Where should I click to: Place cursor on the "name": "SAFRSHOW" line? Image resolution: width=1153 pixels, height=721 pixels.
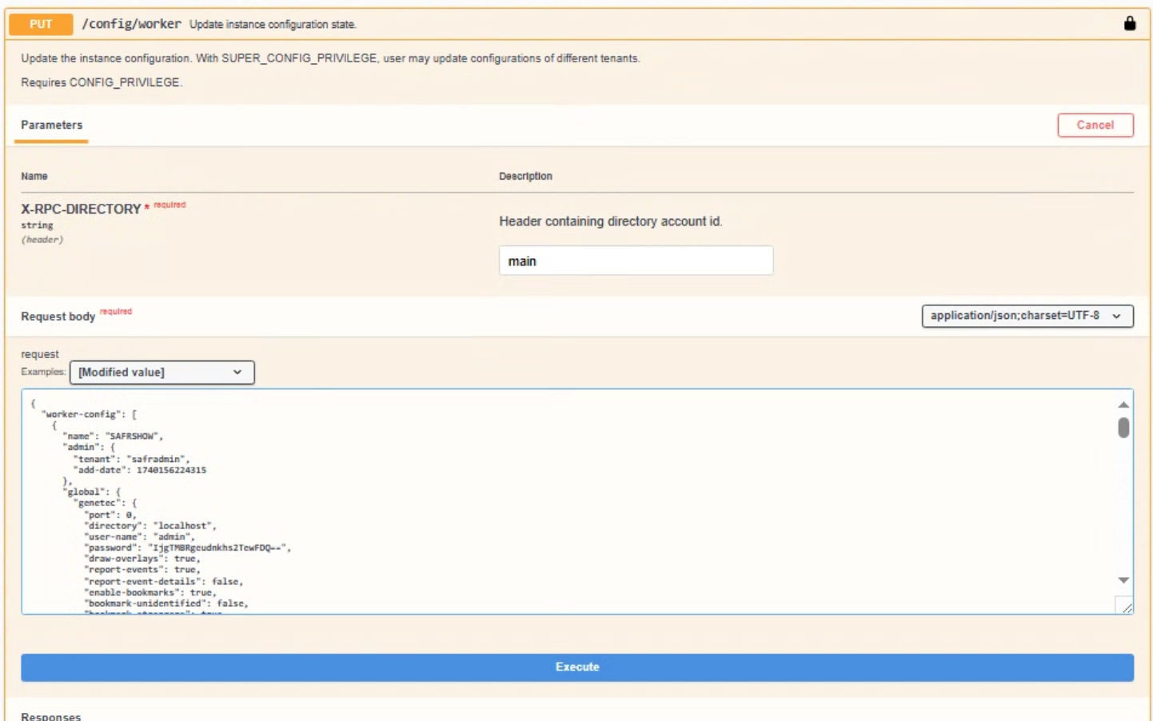pyautogui.click(x=113, y=436)
